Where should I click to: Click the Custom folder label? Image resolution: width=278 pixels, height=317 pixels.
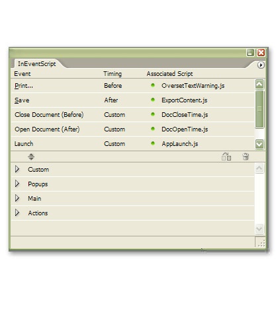(38, 170)
